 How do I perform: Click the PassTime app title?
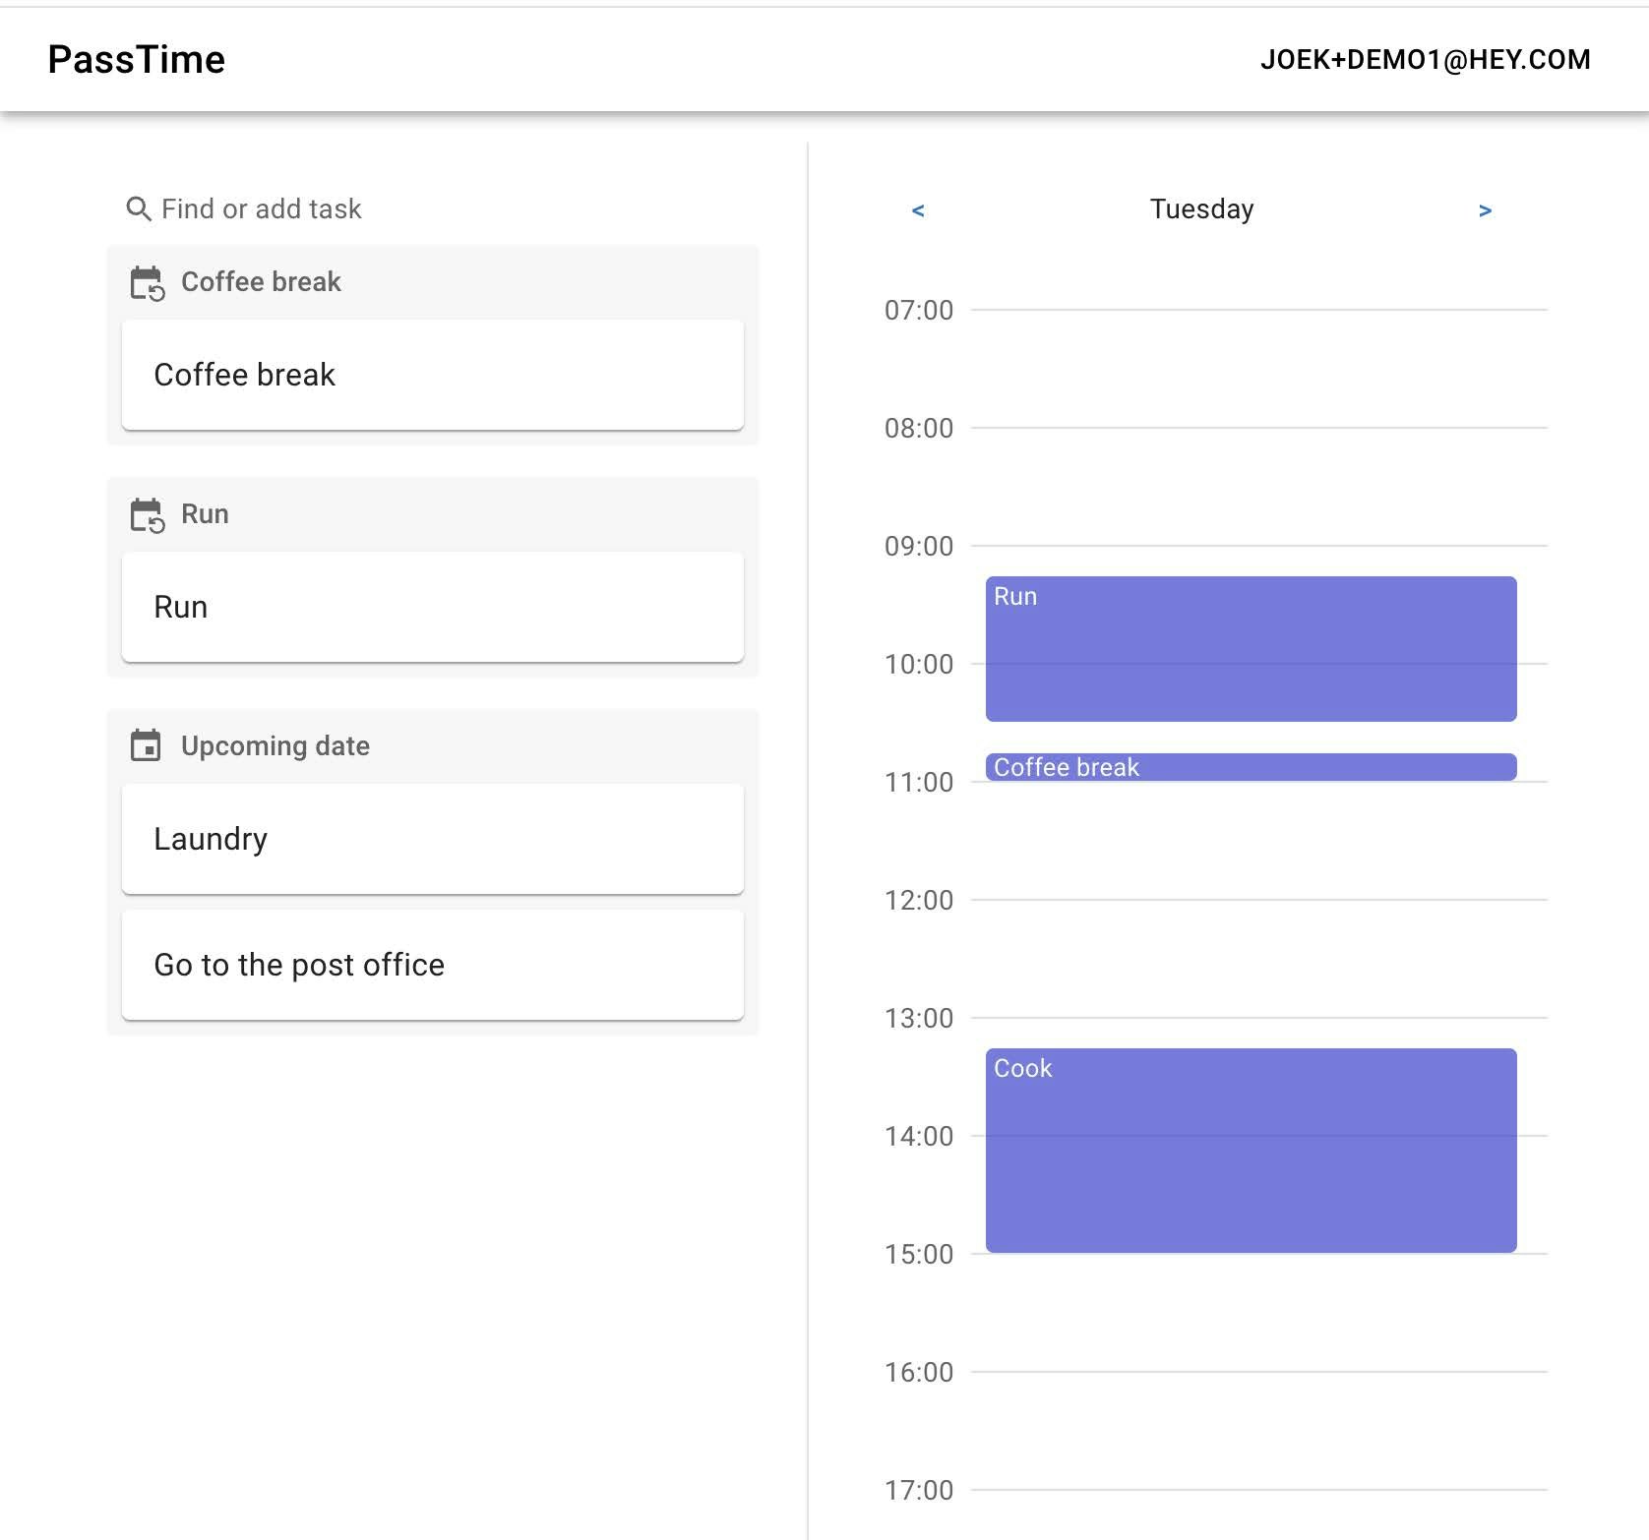tap(137, 60)
